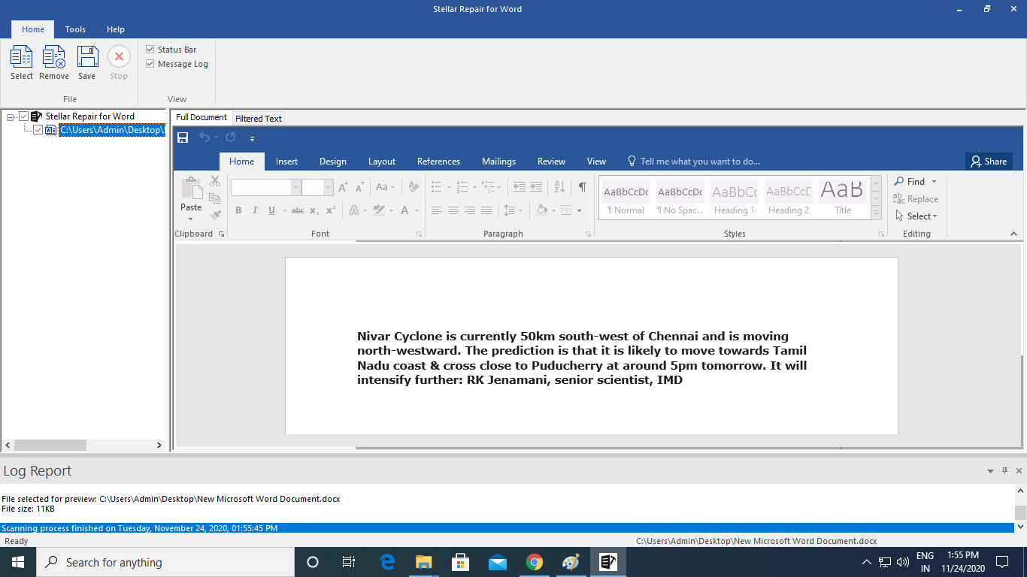Align text left in Paragraph group

point(437,210)
